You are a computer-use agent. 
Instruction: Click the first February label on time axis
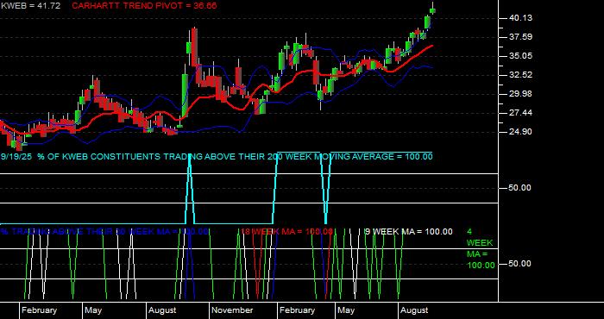pyautogui.click(x=40, y=310)
